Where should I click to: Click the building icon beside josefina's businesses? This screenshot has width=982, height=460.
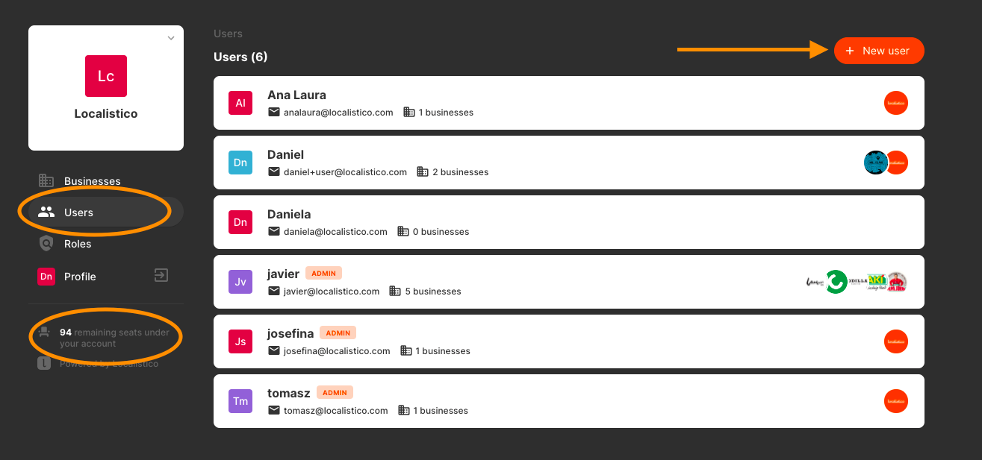point(406,350)
